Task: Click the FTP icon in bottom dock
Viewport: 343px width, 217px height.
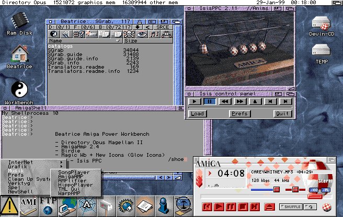Action: point(47,204)
